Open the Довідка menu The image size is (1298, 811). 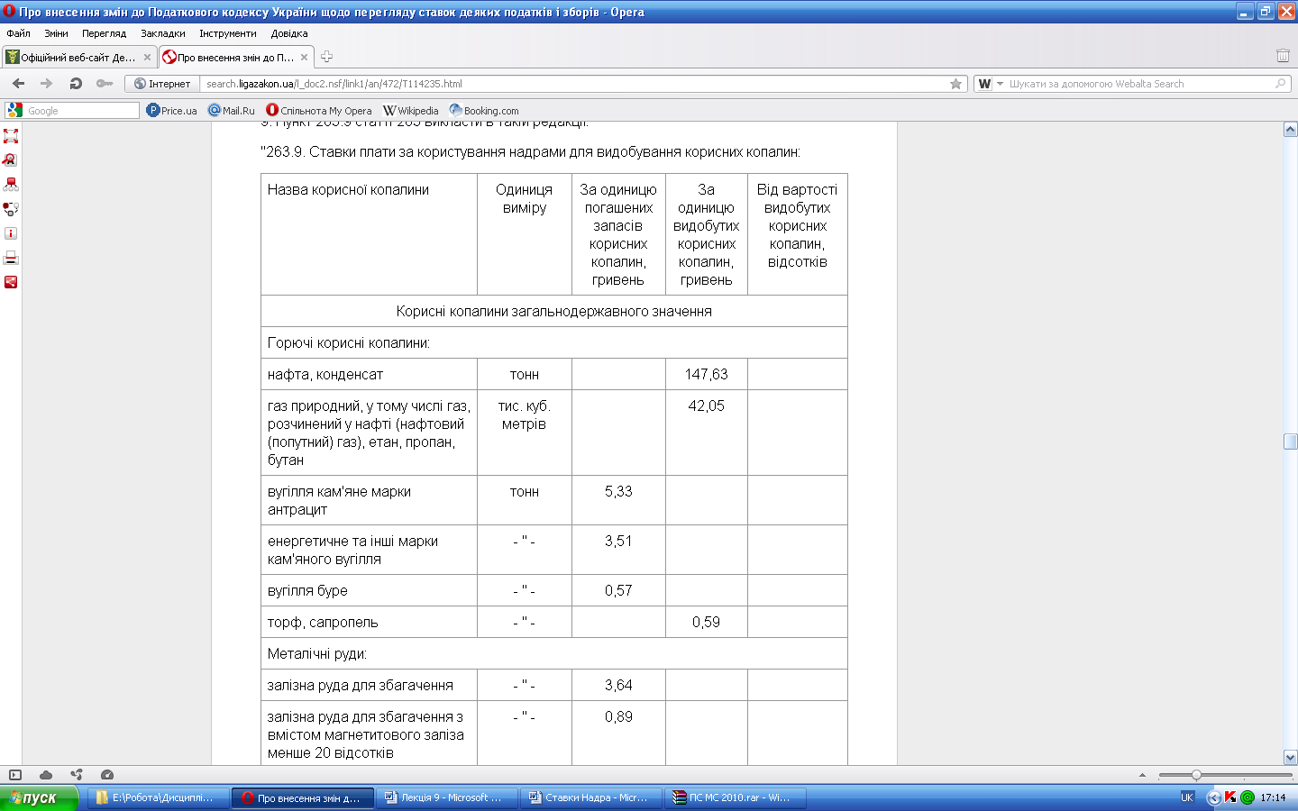[289, 33]
